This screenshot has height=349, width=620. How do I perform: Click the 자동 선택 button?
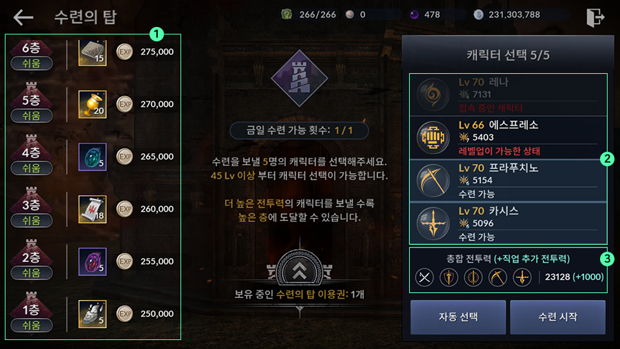pos(458,317)
